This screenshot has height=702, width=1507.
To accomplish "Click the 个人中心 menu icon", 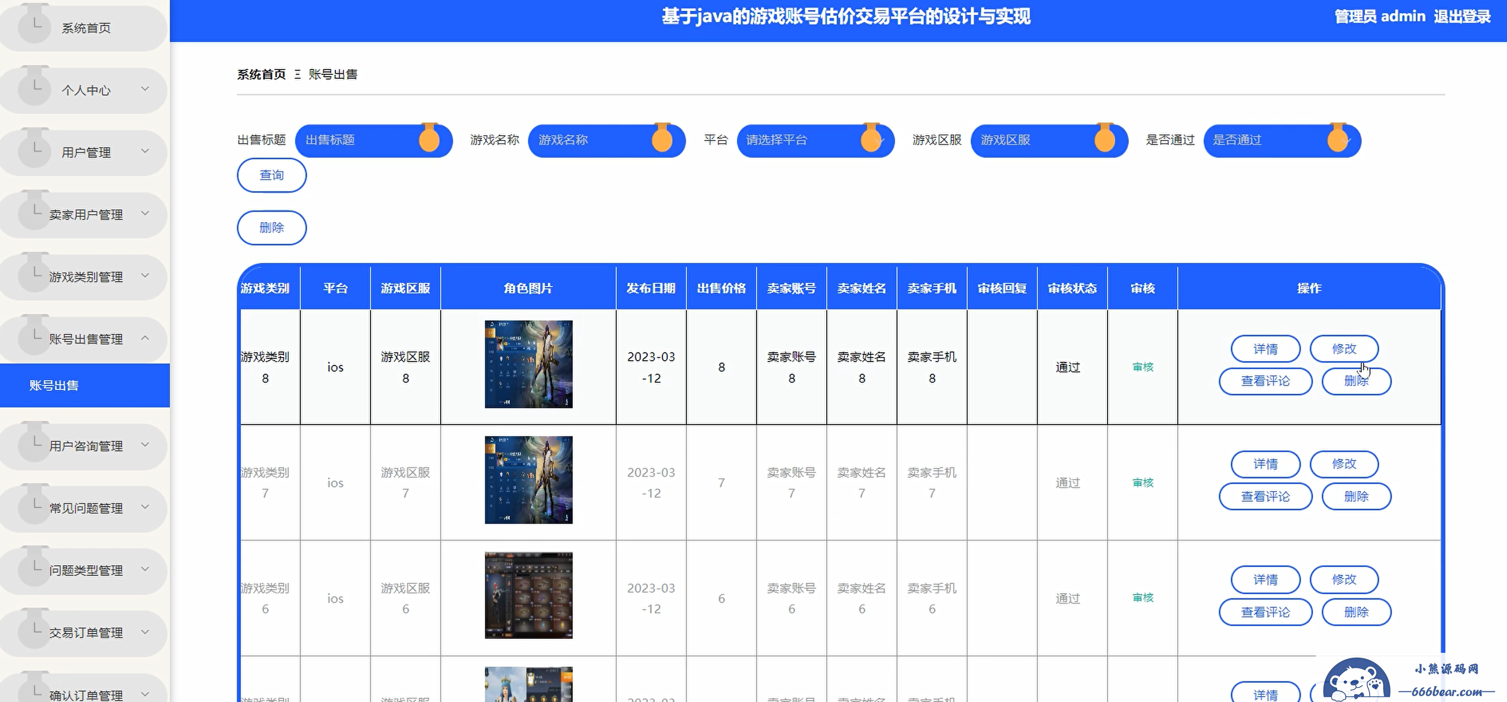I will click(35, 87).
